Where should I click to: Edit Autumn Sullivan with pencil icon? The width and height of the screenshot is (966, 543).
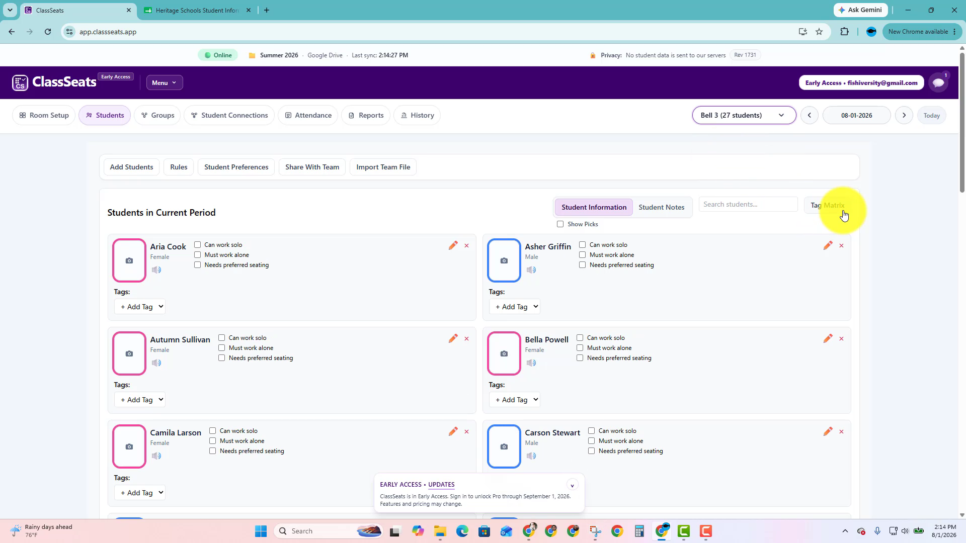pos(453,338)
